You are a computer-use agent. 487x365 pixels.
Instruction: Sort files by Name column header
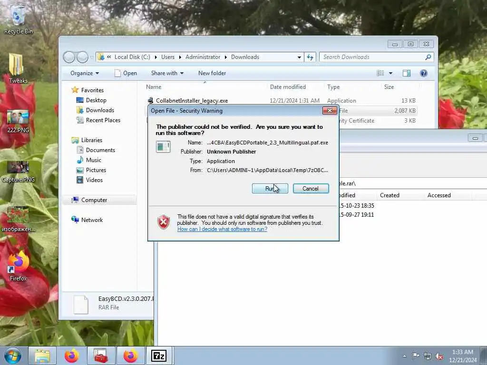pos(205,87)
